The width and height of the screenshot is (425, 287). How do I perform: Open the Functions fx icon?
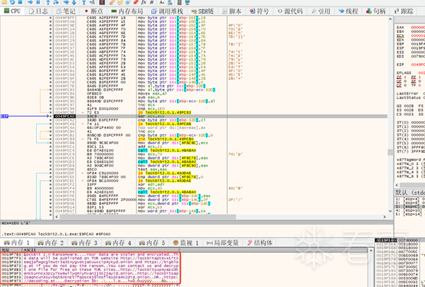tap(143, 2)
